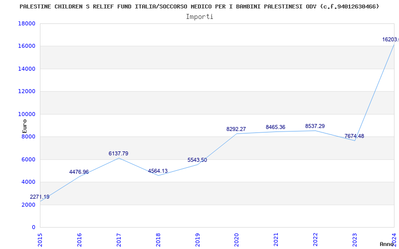
Task: Select the 8292.27 data label
Action: coord(236,129)
